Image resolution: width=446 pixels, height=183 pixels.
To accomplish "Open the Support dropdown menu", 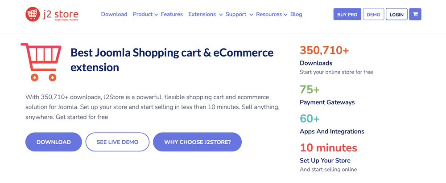I will pyautogui.click(x=239, y=14).
